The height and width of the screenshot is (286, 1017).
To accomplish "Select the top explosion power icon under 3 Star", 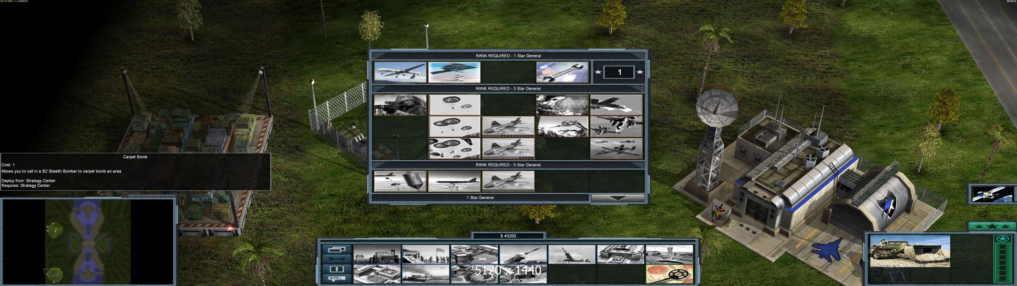I will point(563,105).
